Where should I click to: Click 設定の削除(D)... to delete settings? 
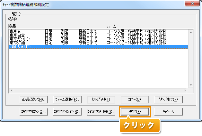[101, 111]
